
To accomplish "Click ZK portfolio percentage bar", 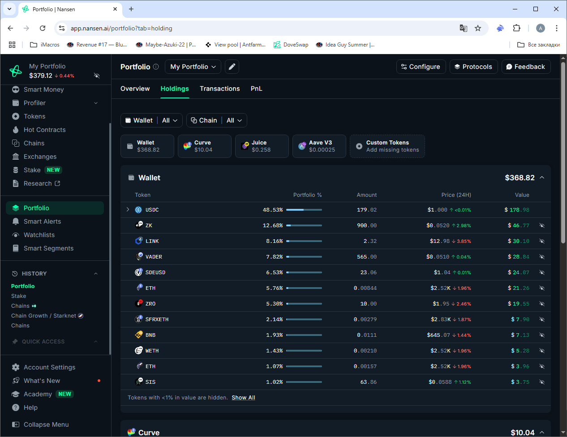I will click(304, 225).
